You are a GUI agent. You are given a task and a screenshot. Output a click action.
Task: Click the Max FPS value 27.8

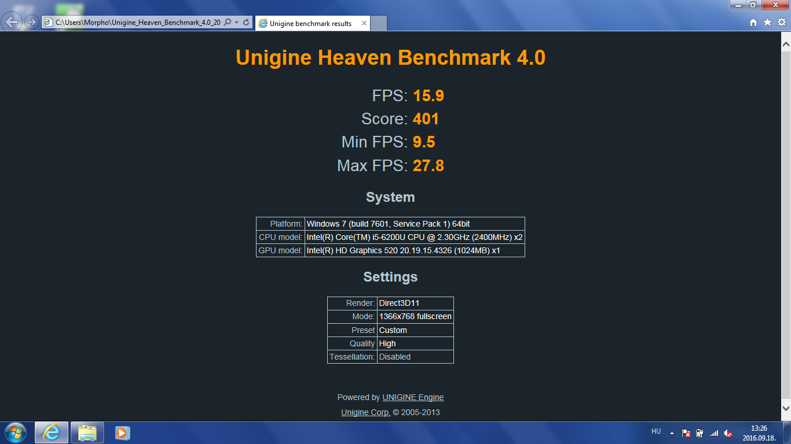click(x=429, y=166)
